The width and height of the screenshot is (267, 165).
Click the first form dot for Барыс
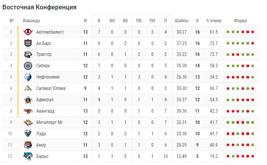click(x=228, y=156)
